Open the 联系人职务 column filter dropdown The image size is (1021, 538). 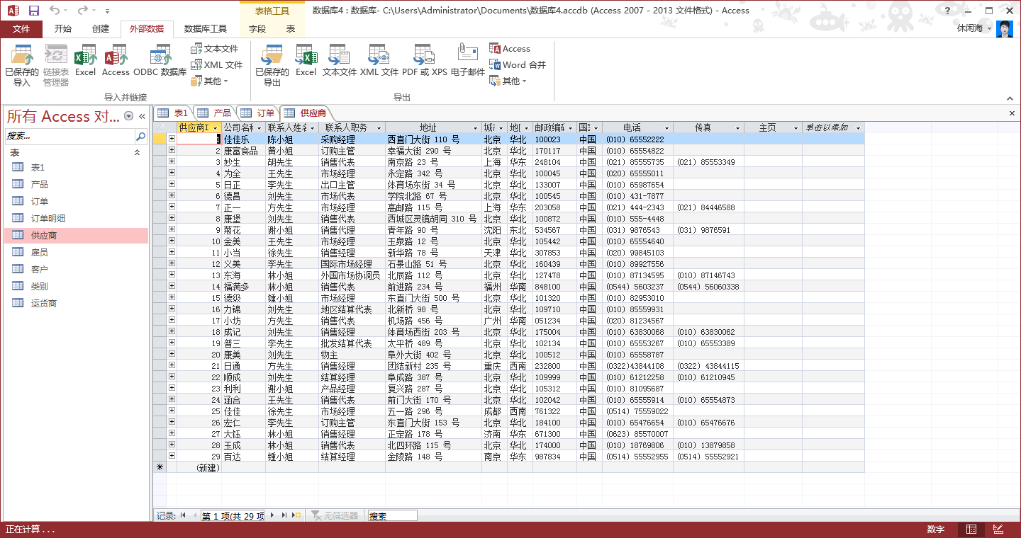click(379, 127)
